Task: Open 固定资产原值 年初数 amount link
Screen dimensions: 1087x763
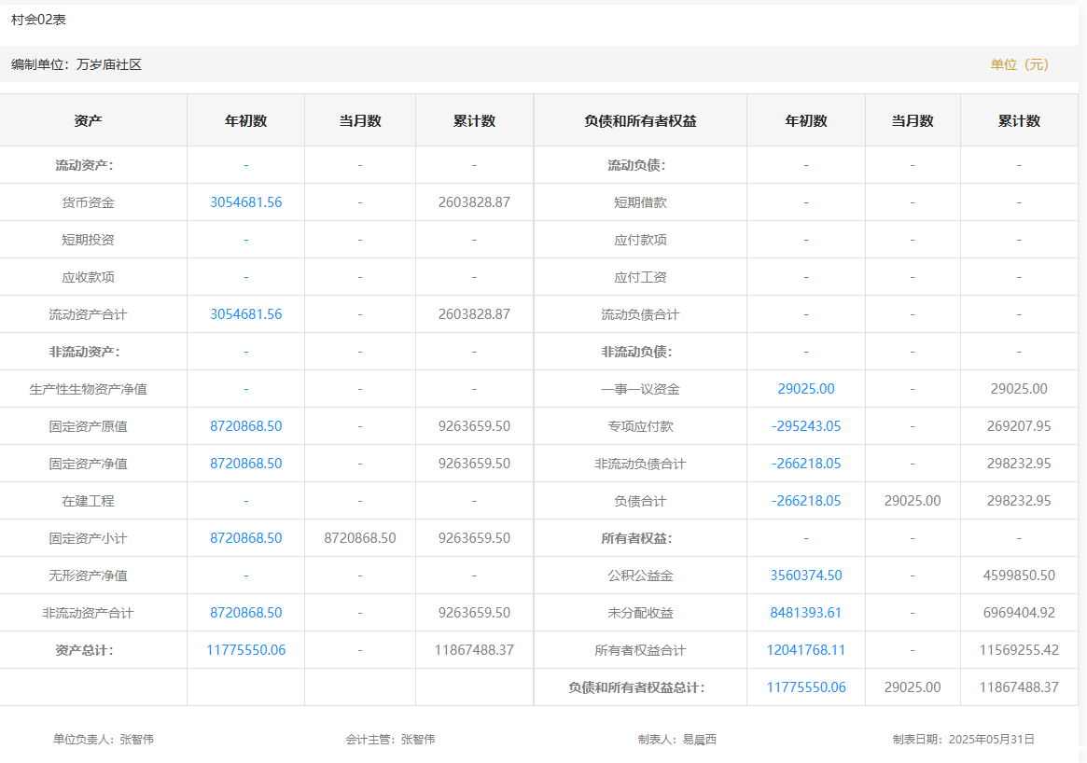Action: coord(245,426)
